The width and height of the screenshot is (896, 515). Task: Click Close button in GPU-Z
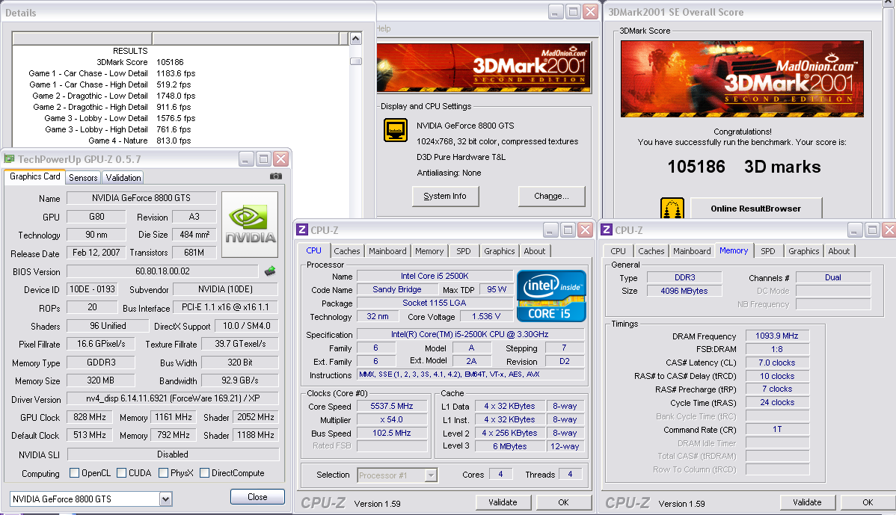coord(257,497)
